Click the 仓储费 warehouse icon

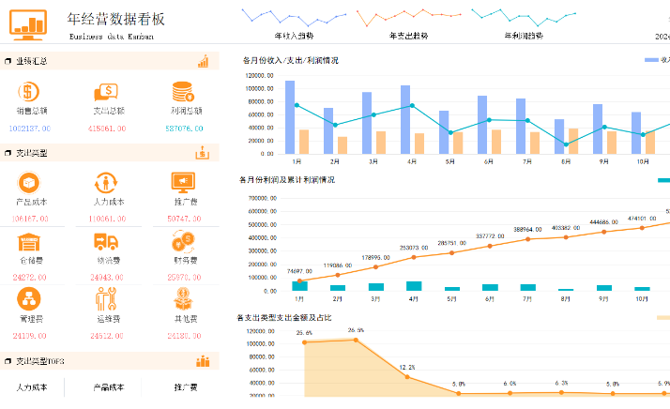29,242
